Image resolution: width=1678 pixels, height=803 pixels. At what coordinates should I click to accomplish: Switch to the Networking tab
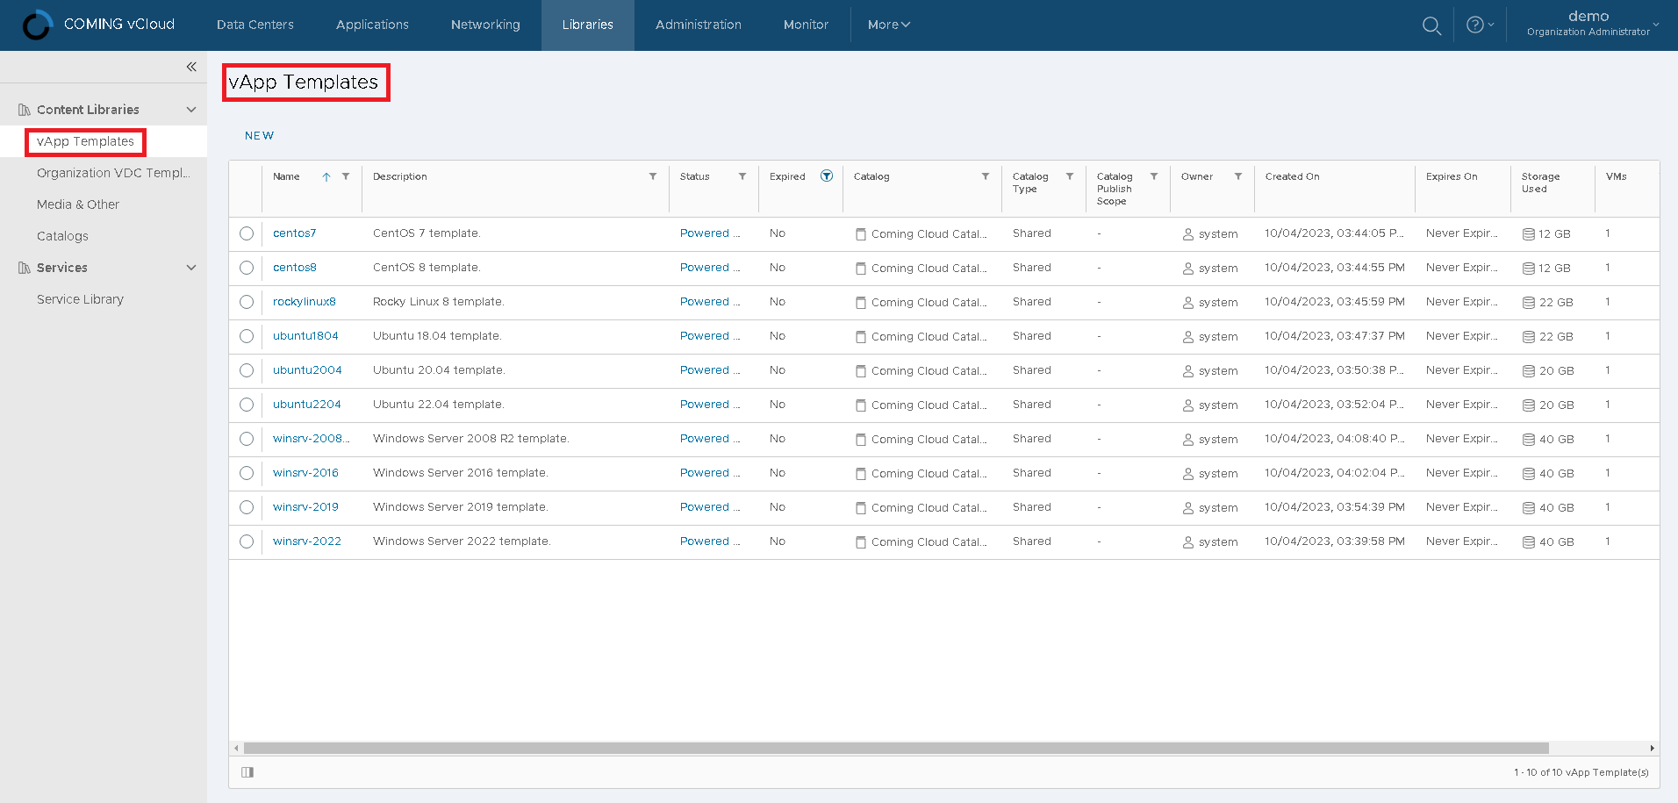click(485, 25)
